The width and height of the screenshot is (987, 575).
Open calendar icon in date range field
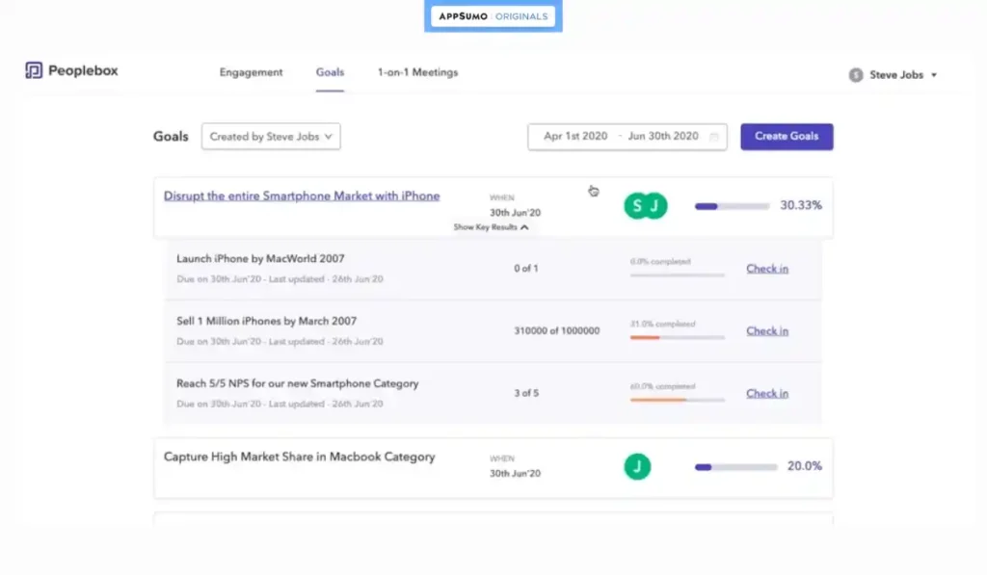pyautogui.click(x=714, y=137)
